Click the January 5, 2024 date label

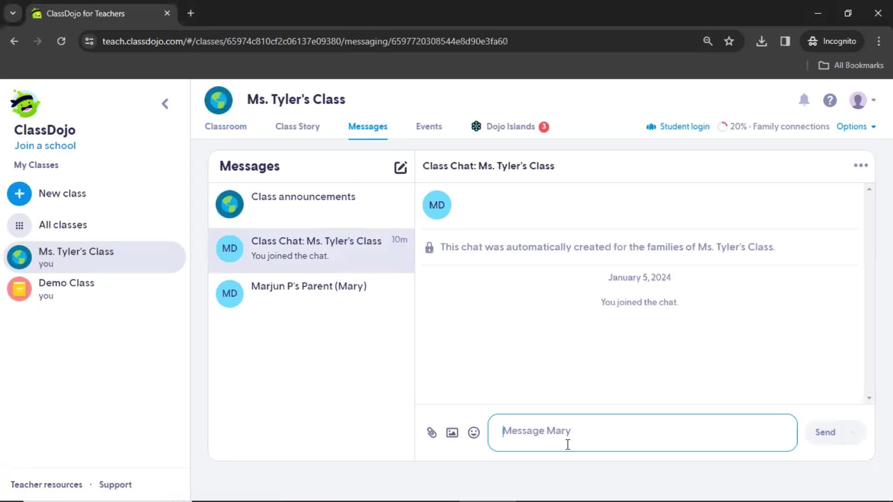[639, 277]
